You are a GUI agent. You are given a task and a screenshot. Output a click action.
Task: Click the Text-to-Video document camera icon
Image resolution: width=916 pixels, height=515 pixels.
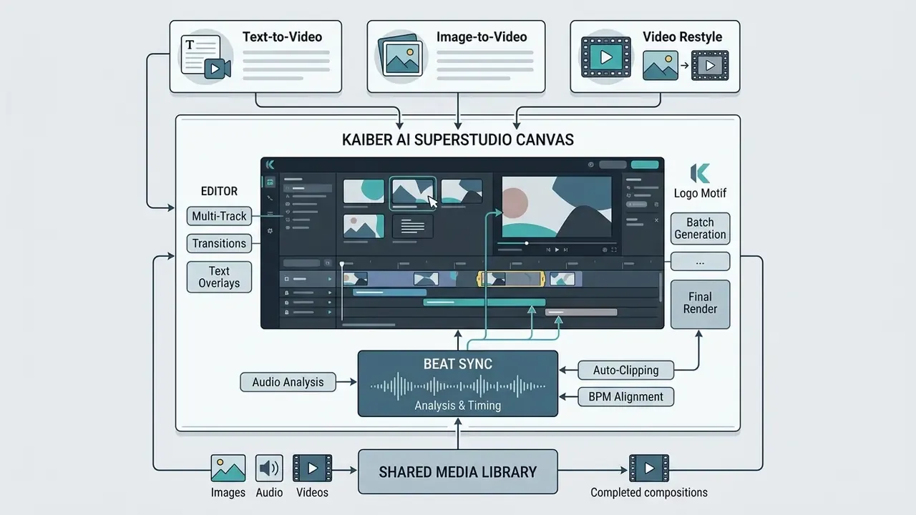point(205,57)
